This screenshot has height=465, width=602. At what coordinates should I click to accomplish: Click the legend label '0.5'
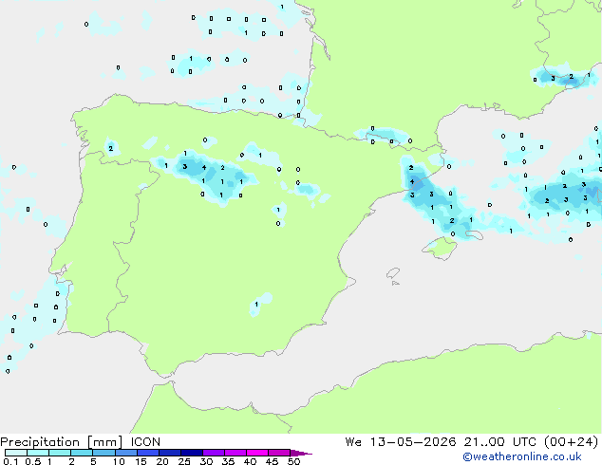[x=33, y=461]
